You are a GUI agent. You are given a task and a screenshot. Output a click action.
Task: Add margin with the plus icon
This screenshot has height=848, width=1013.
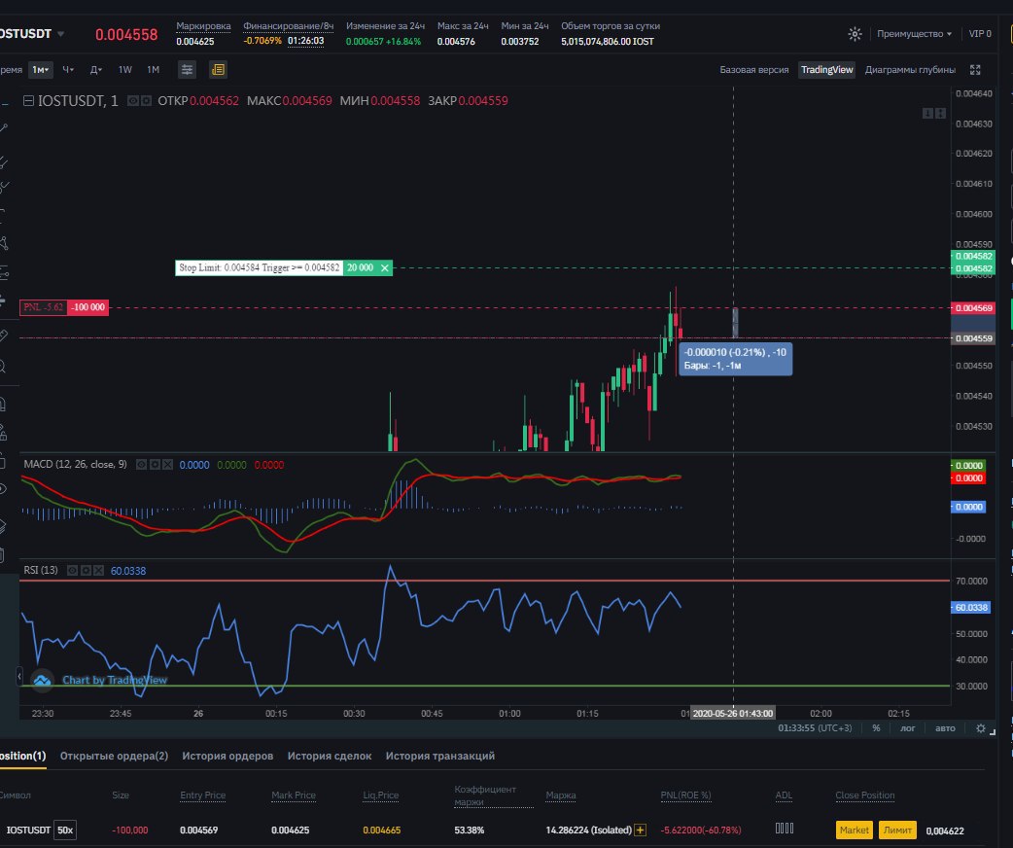click(x=641, y=830)
